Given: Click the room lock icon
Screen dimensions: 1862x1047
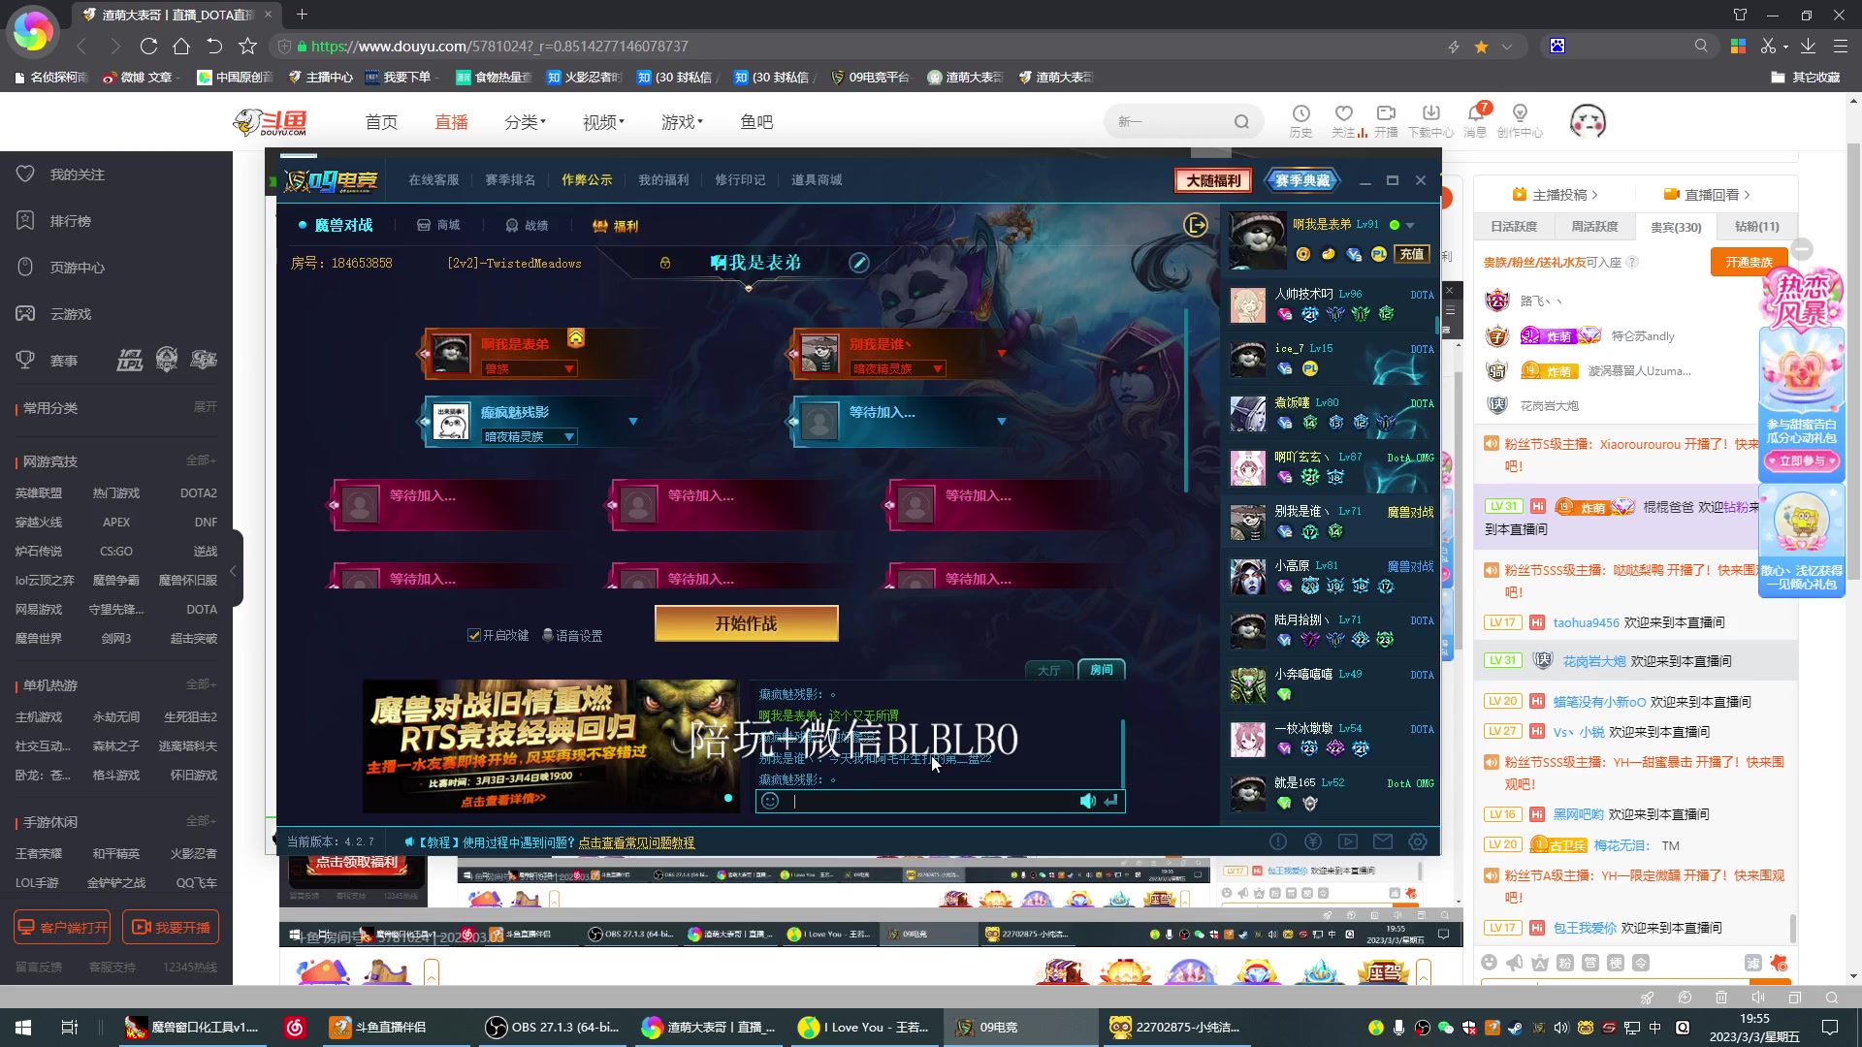Looking at the screenshot, I should pos(665,263).
